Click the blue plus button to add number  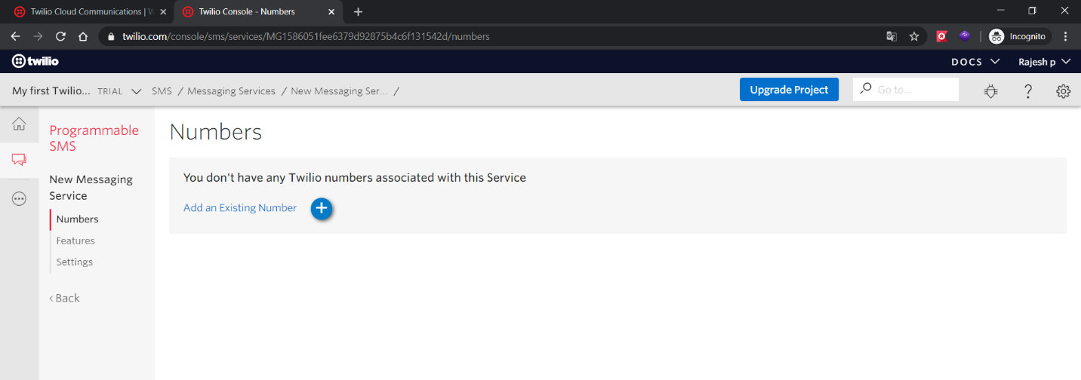point(322,208)
